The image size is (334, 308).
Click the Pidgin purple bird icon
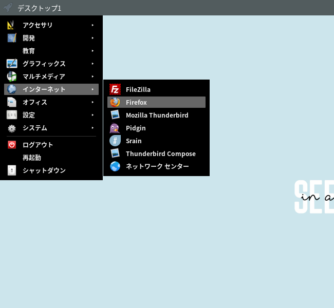115,128
